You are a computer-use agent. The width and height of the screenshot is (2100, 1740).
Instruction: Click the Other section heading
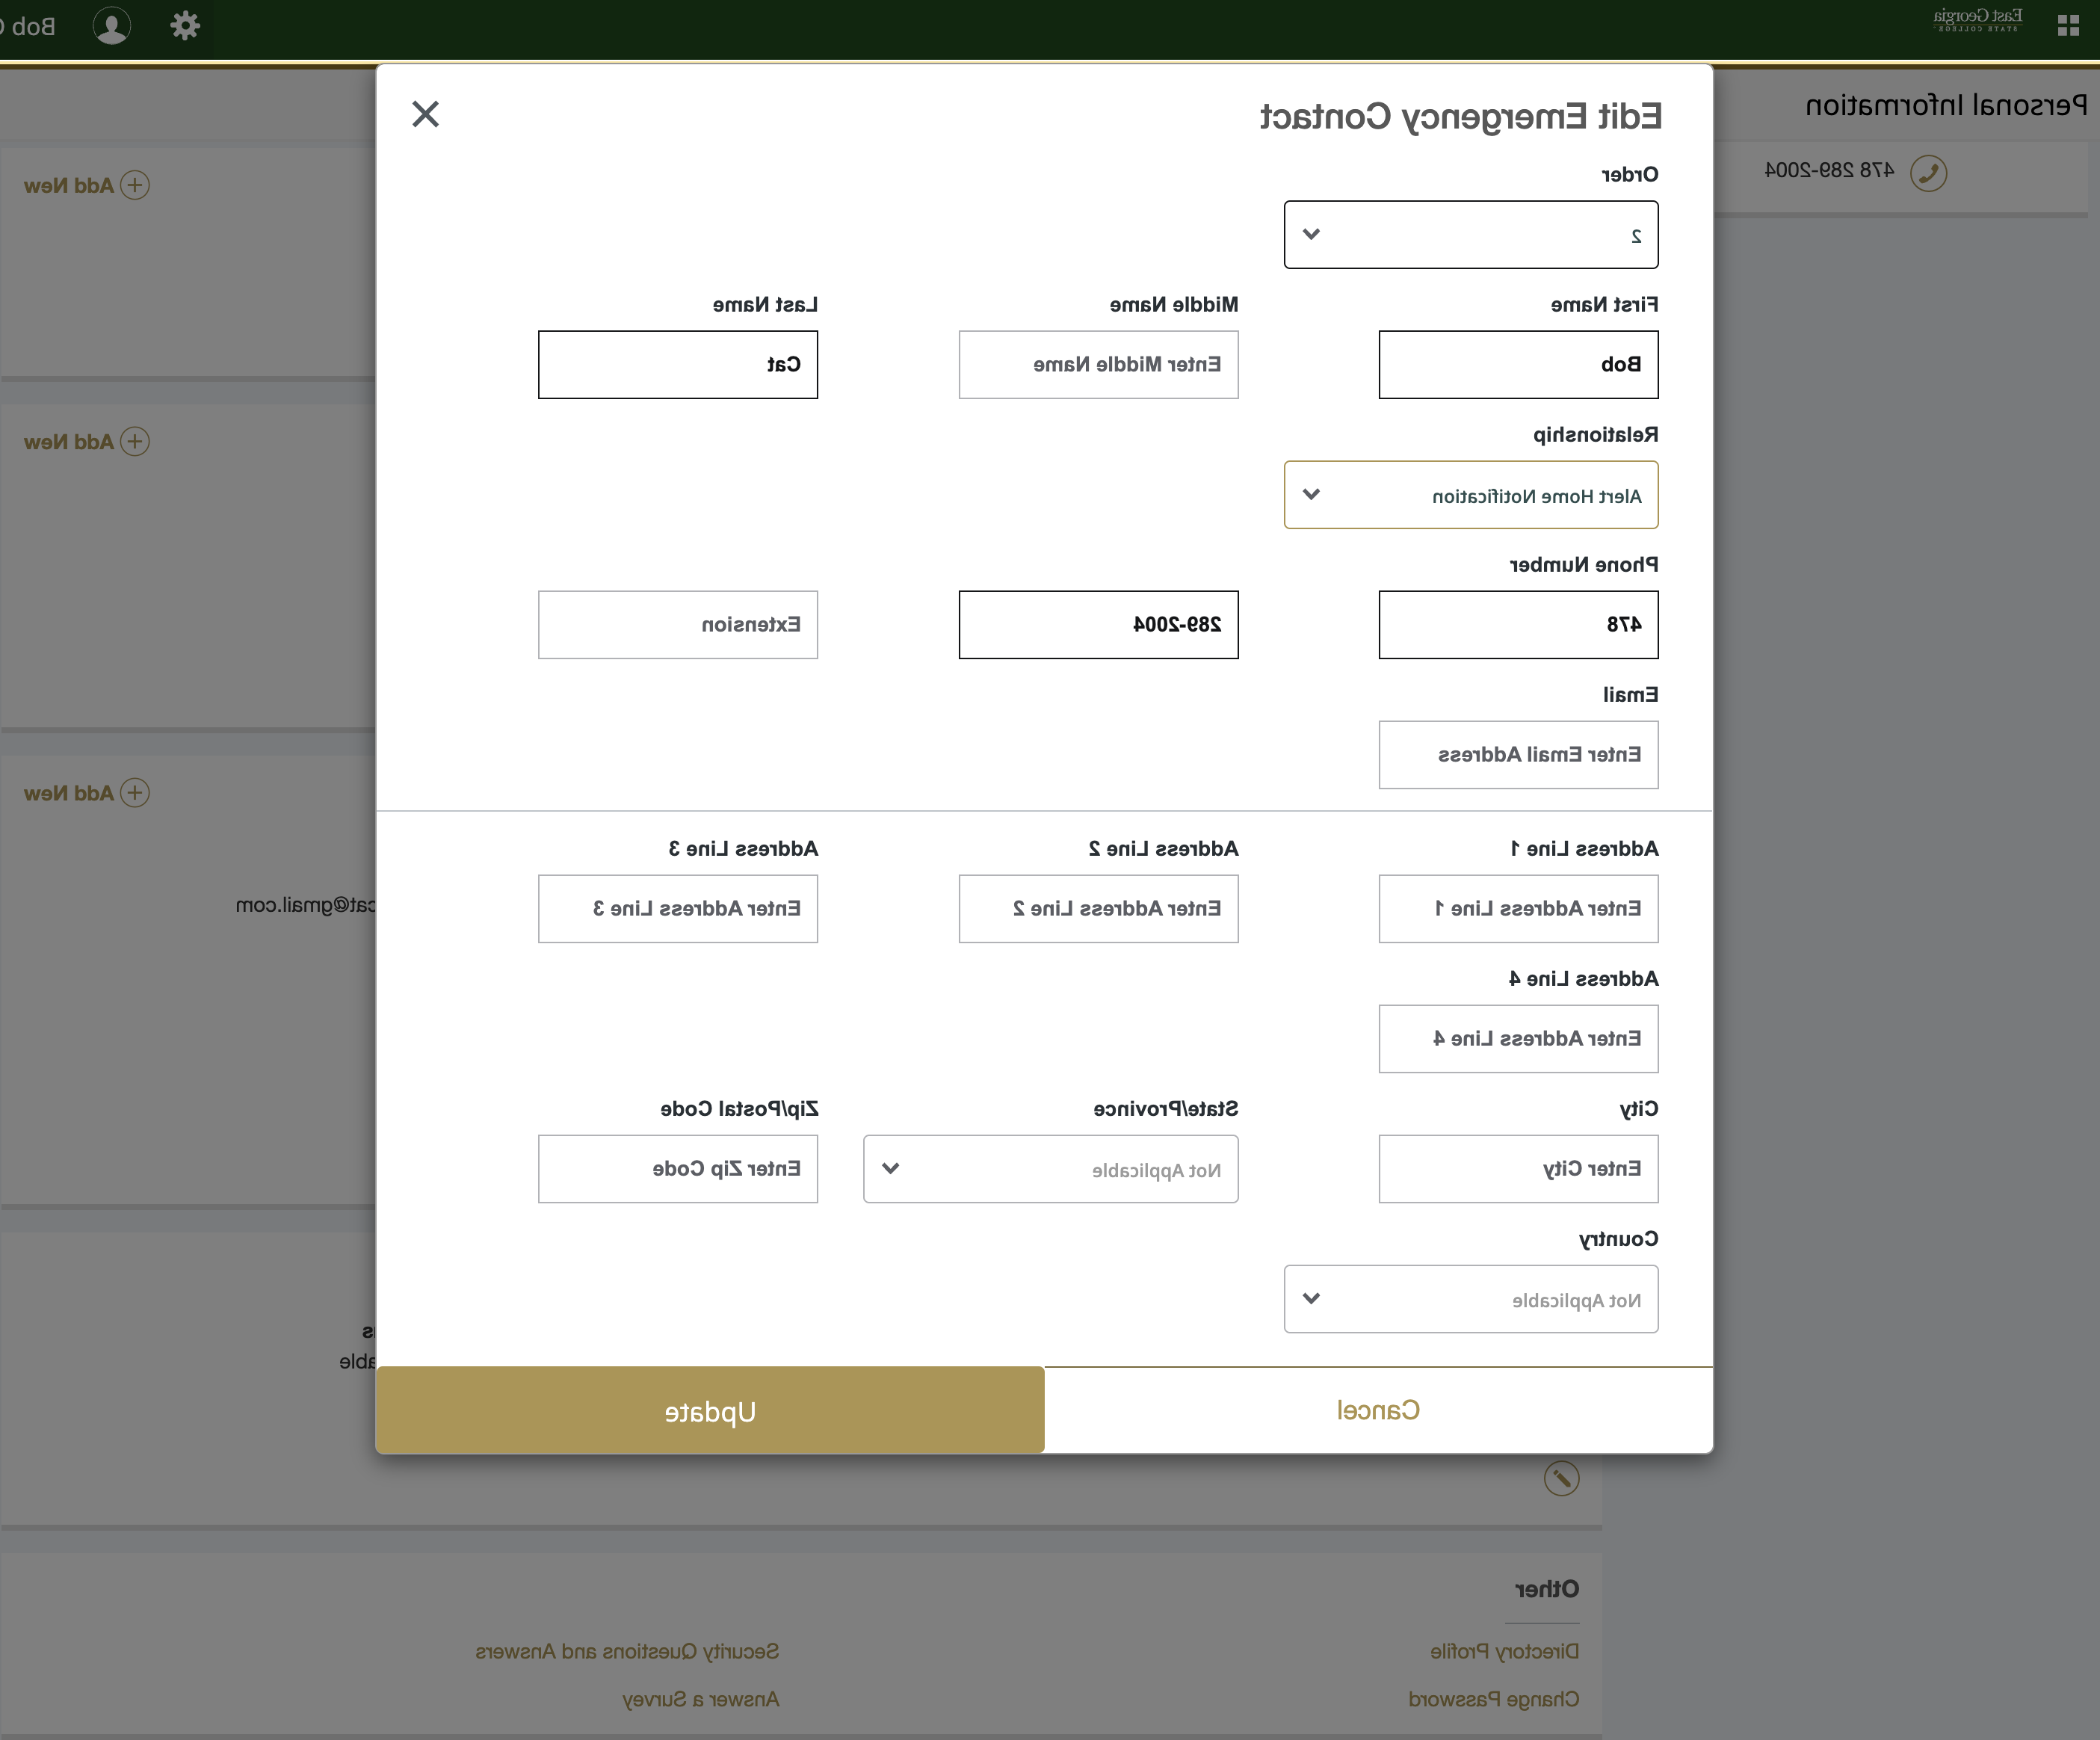pos(1547,1589)
